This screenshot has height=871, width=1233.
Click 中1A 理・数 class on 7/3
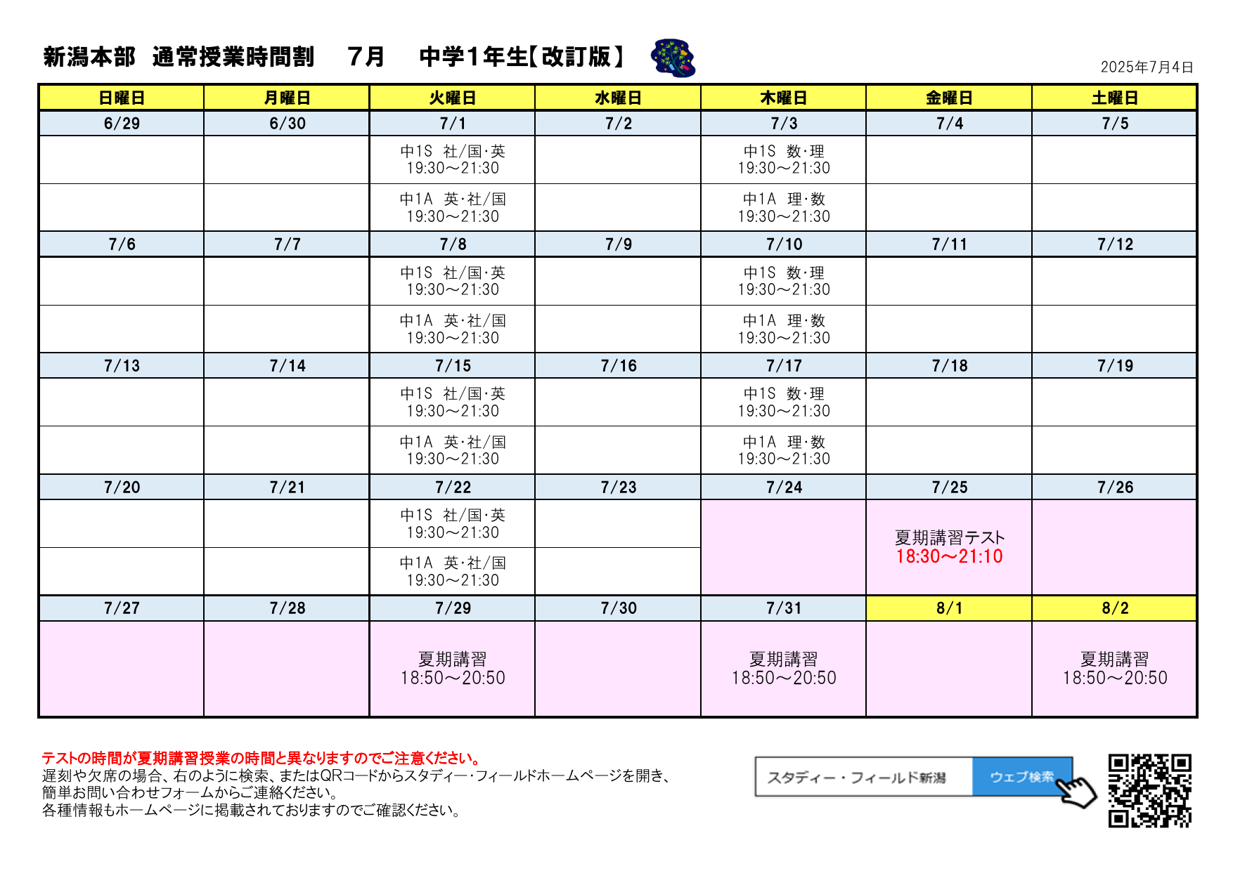(784, 208)
